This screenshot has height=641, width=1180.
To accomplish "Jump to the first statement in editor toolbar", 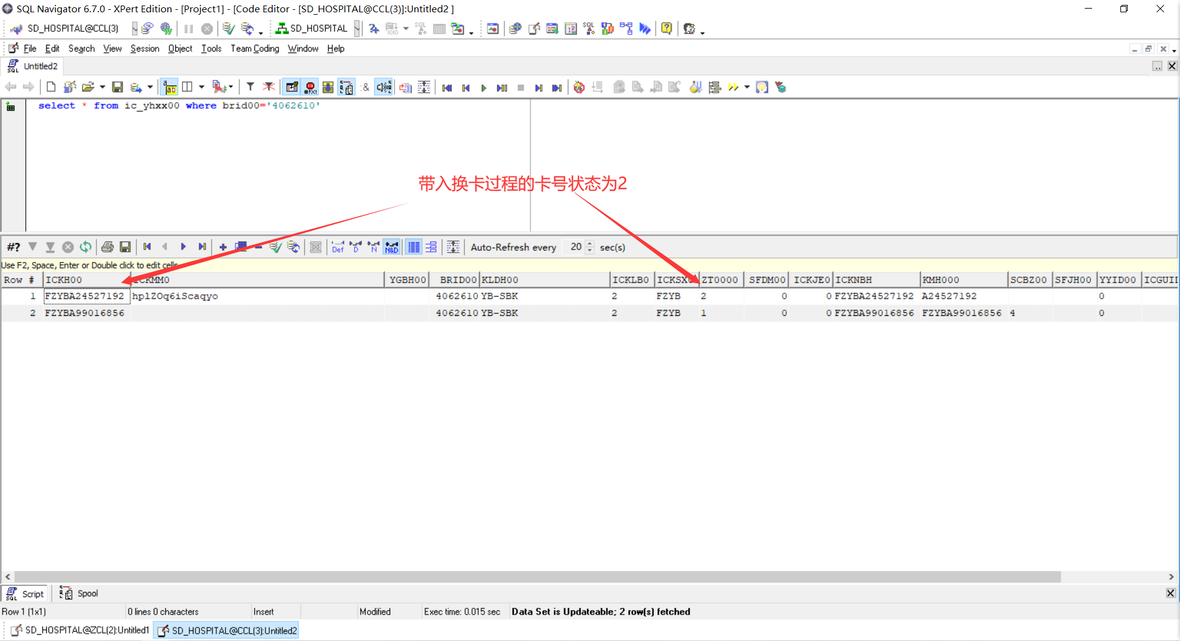I will [447, 88].
